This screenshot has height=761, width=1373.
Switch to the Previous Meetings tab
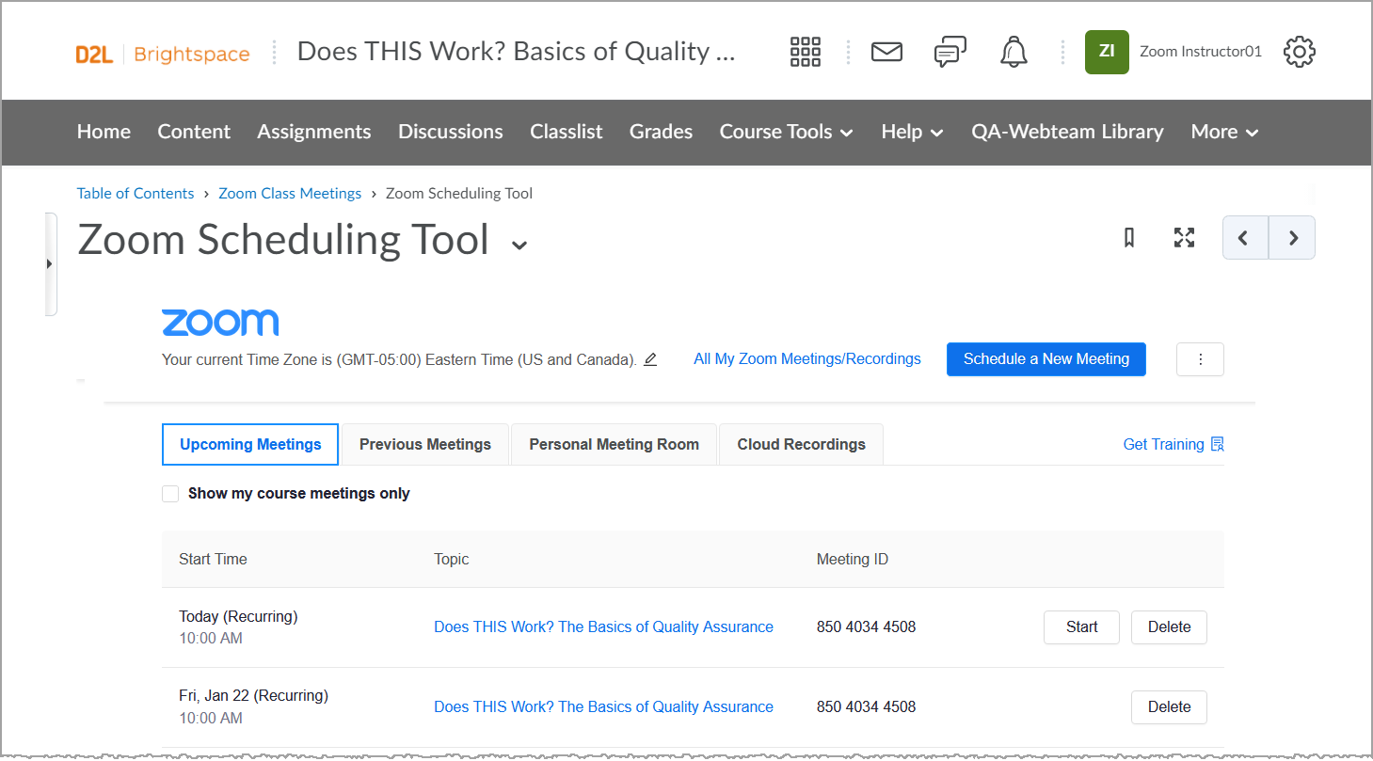point(425,444)
